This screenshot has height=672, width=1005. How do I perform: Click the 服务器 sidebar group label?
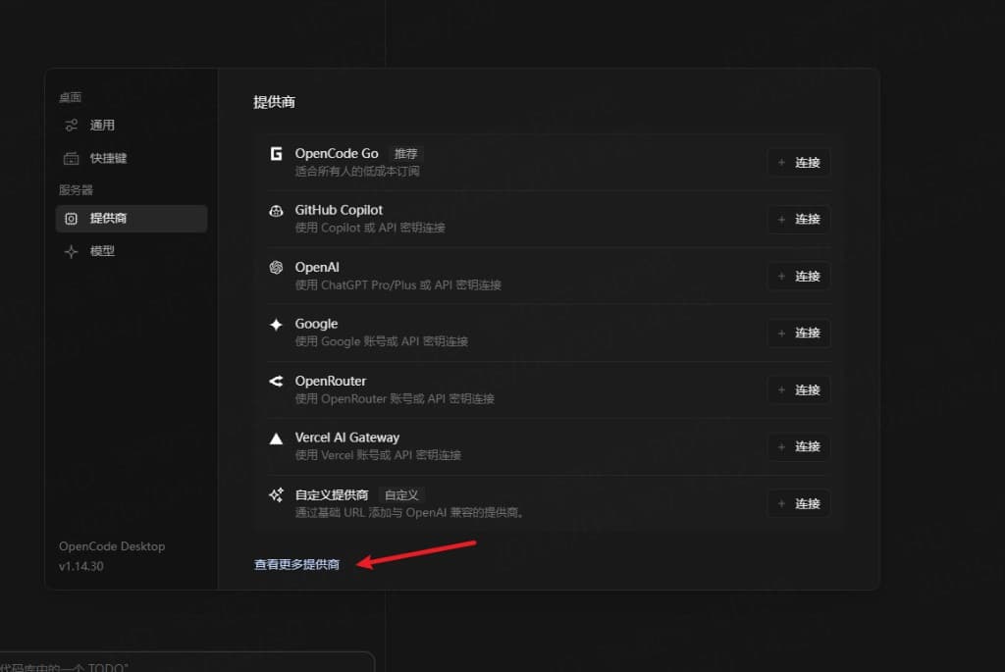(x=76, y=190)
